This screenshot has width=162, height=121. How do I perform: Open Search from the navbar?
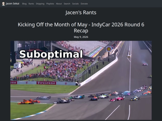point(67,4)
